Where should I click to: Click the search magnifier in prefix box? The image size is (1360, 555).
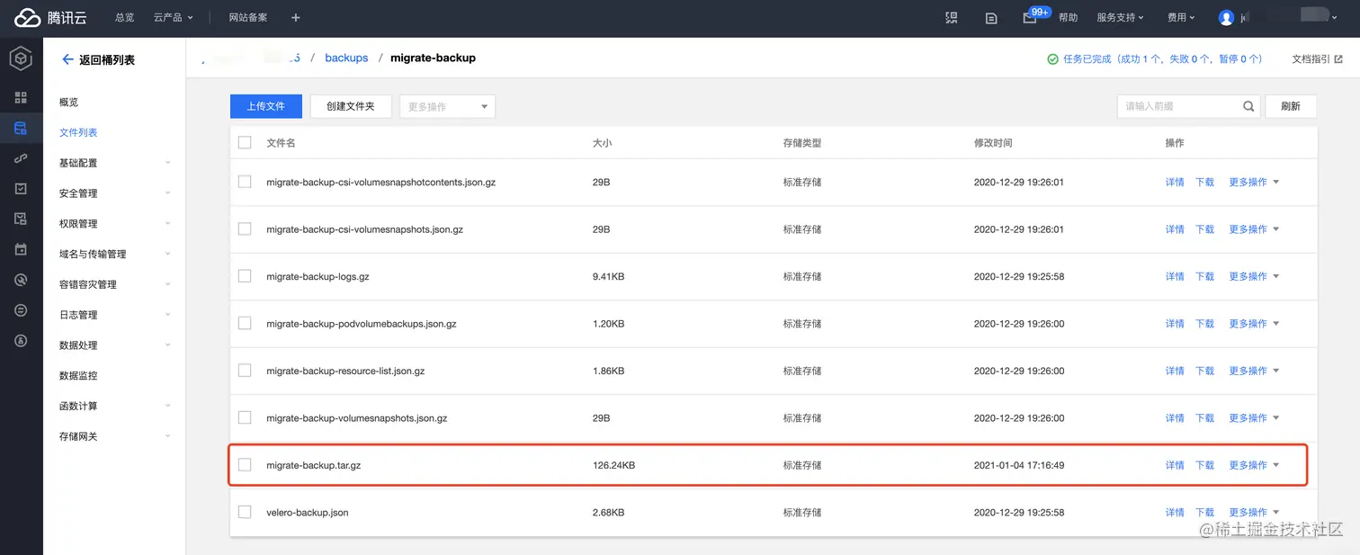click(1248, 106)
